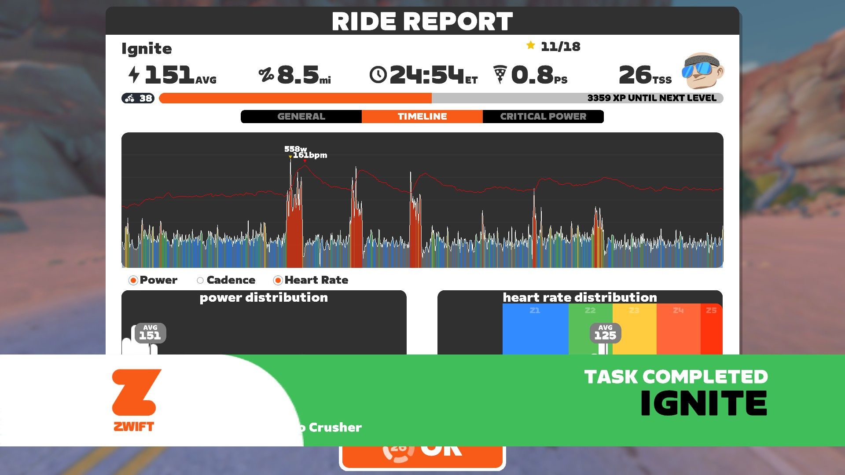Select the Timeline tab
This screenshot has width=845, height=475.
tap(422, 117)
